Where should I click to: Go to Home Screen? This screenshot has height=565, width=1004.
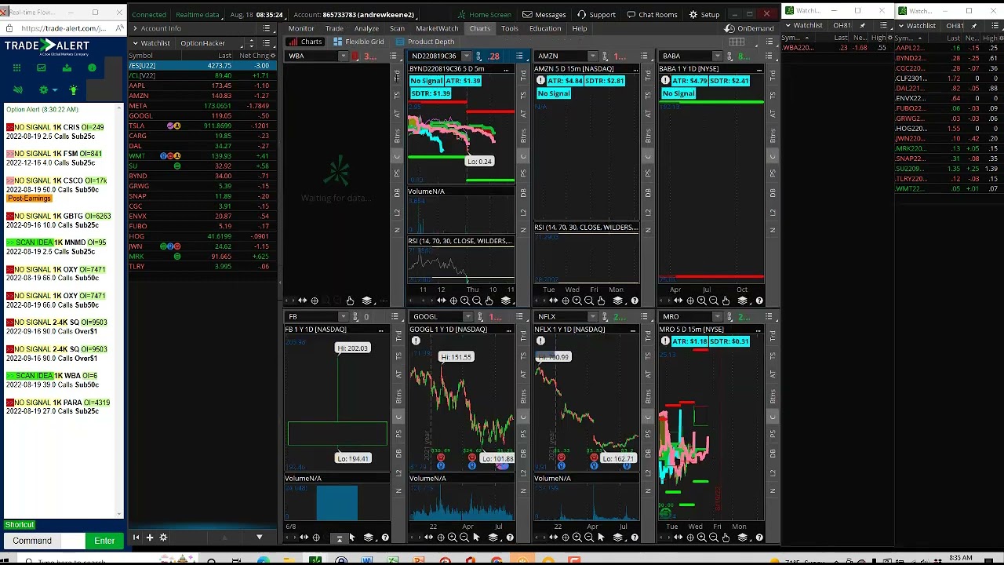[485, 14]
